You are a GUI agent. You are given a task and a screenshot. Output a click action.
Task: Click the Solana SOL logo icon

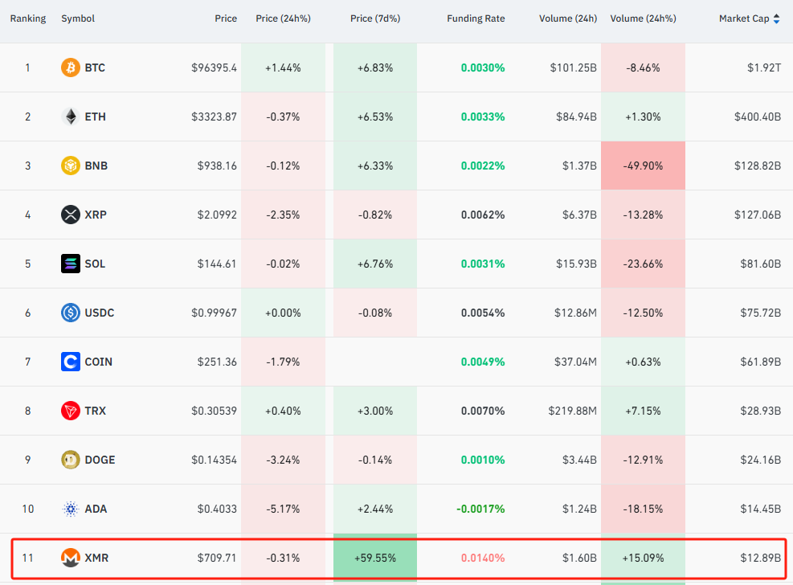pyautogui.click(x=70, y=264)
